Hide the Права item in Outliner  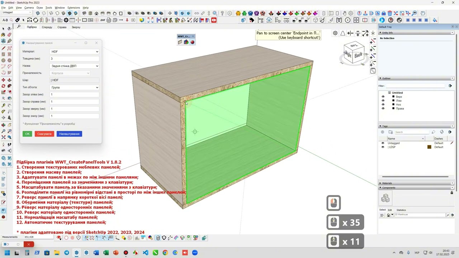(x=383, y=109)
